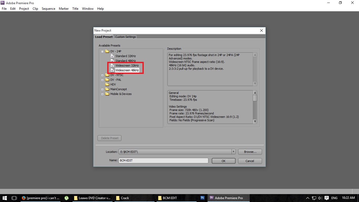Image resolution: width=359 pixels, height=202 pixels.
Task: Confirm the new project with OK
Action: pyautogui.click(x=223, y=161)
